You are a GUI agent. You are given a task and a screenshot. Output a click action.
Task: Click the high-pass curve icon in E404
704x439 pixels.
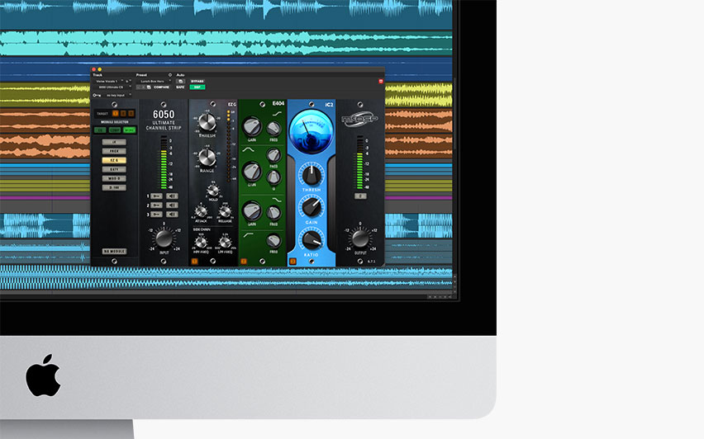(x=248, y=234)
